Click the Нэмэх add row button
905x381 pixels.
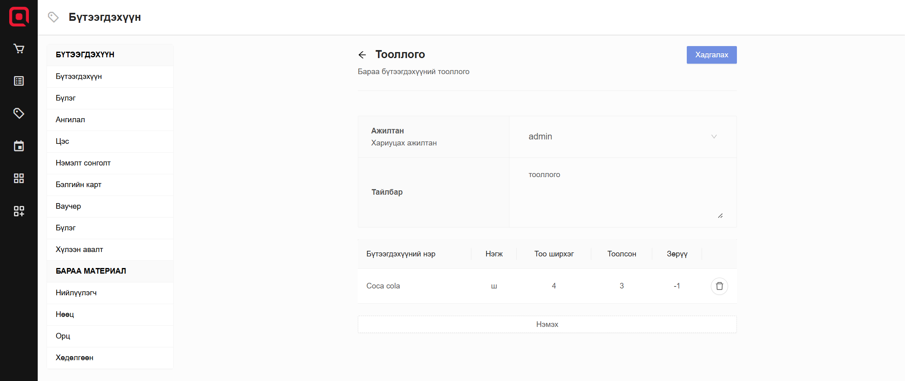[547, 325]
